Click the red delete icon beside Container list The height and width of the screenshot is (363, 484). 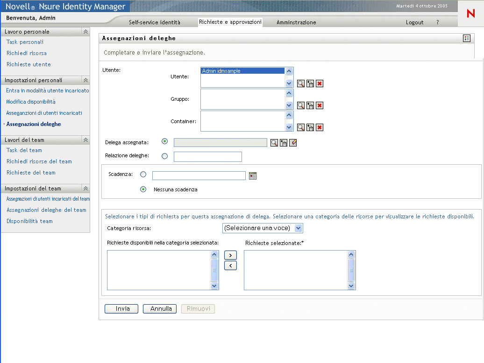(320, 127)
